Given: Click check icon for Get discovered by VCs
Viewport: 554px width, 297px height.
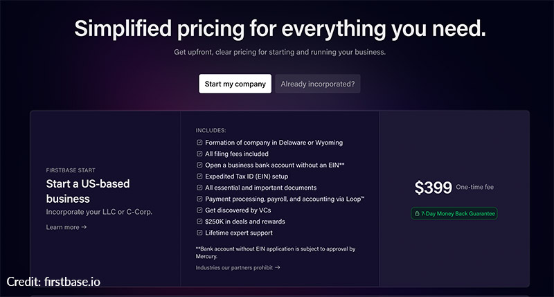Looking at the screenshot, I should pyautogui.click(x=199, y=210).
